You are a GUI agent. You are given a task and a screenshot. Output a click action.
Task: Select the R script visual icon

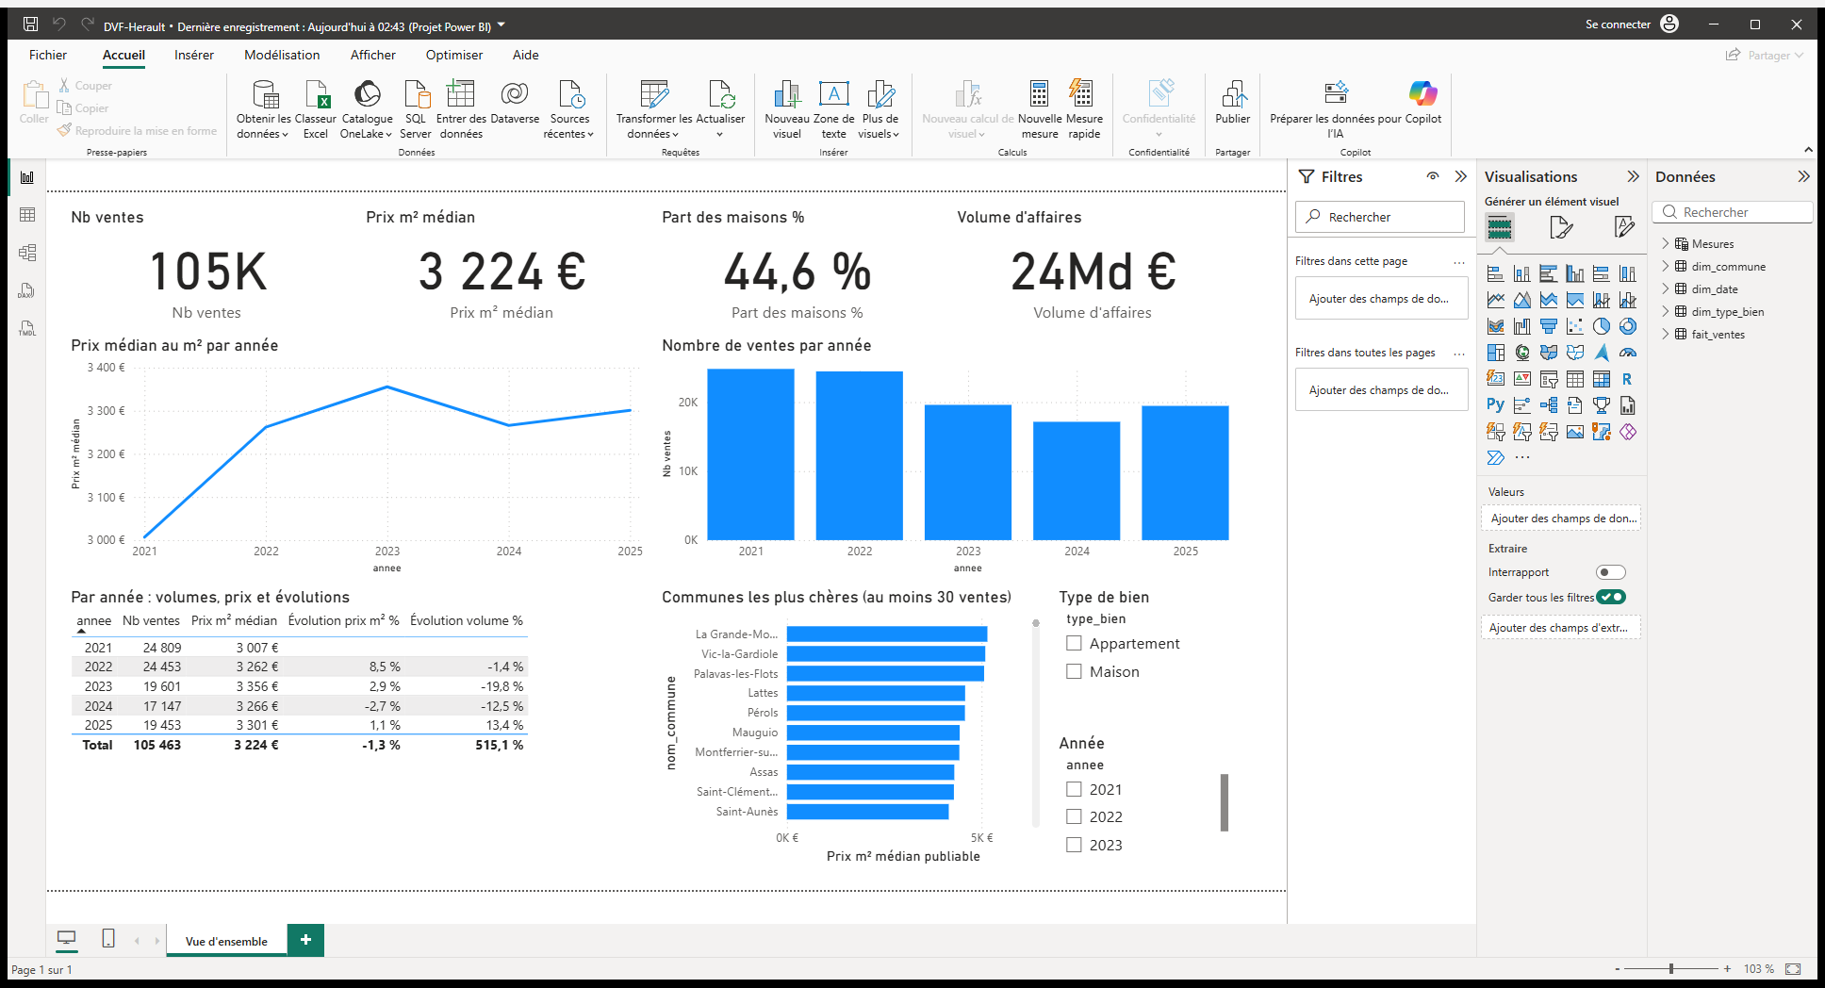pos(1628,379)
